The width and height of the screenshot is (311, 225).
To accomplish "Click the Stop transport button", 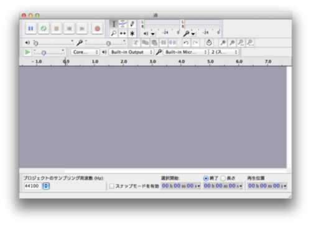I will 57,29.
